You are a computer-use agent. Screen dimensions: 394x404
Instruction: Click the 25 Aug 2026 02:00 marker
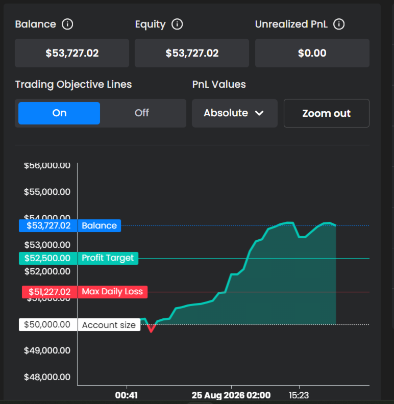coord(231,395)
